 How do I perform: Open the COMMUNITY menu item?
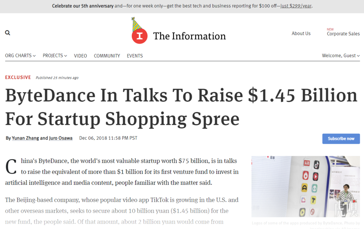[107, 56]
